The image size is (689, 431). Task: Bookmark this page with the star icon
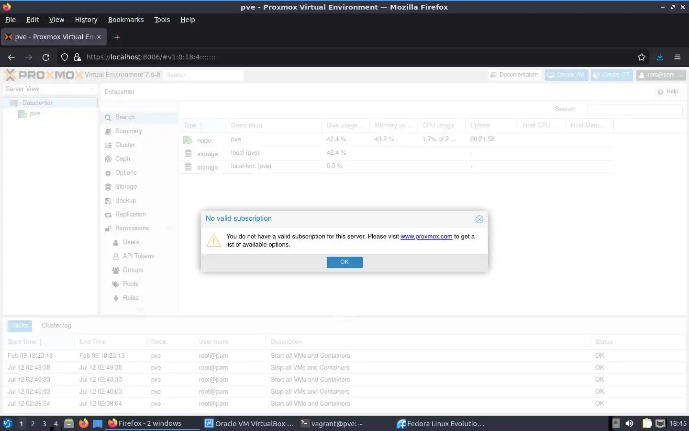pos(642,57)
